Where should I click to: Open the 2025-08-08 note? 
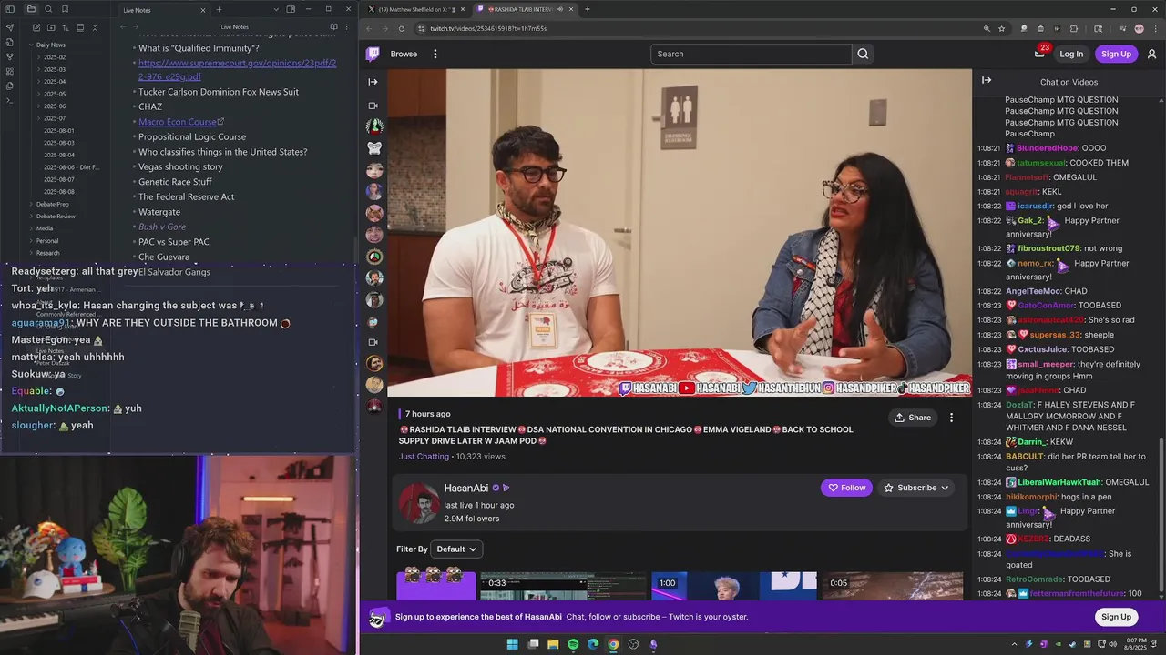click(59, 192)
